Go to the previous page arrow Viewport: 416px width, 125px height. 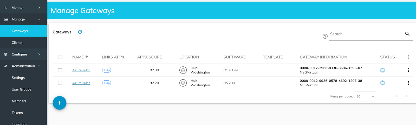(397, 96)
